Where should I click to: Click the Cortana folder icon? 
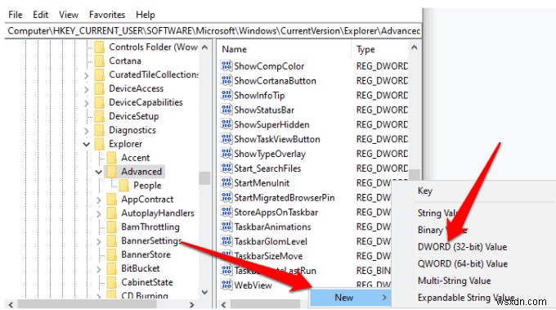click(x=100, y=61)
